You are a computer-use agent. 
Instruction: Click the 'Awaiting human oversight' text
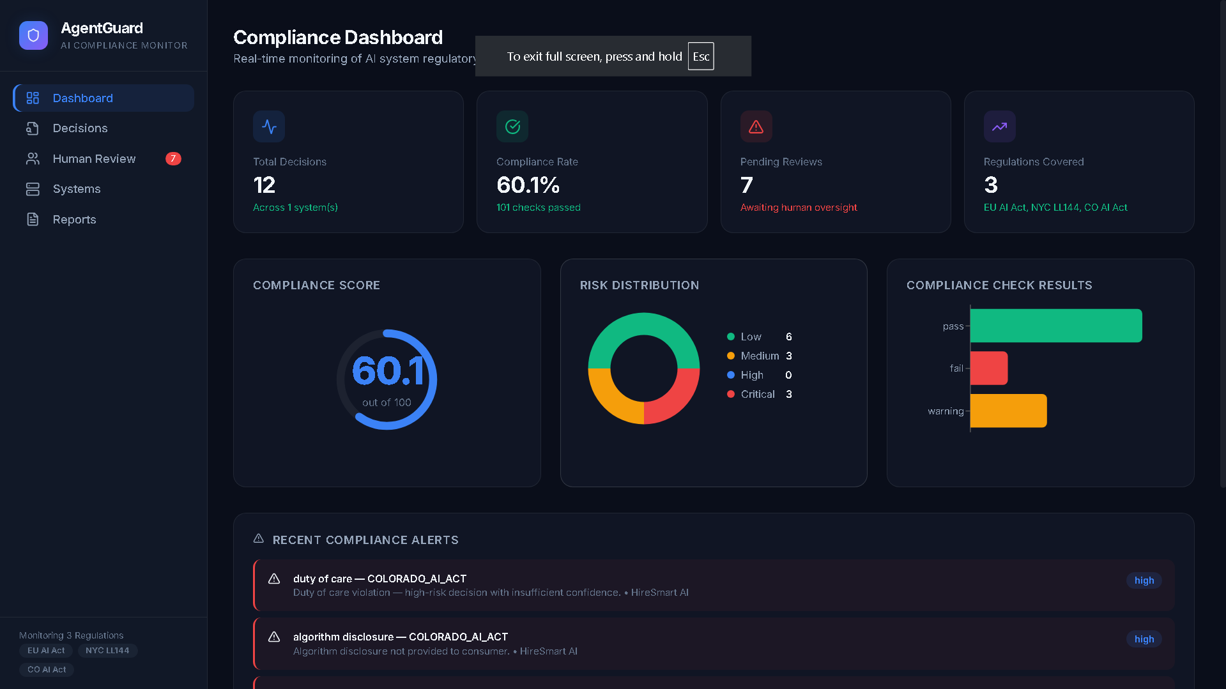(x=799, y=208)
